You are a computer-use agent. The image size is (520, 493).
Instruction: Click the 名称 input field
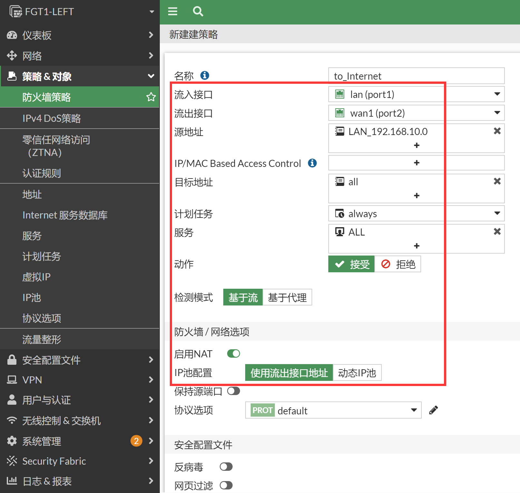(416, 76)
